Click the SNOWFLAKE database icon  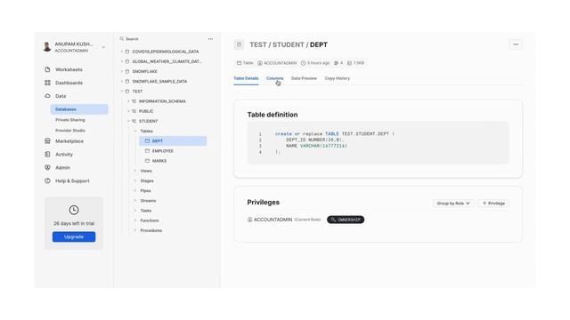click(x=127, y=71)
